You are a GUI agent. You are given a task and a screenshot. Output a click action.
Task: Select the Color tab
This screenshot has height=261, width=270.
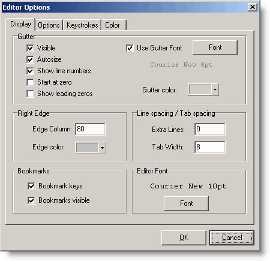coord(114,25)
